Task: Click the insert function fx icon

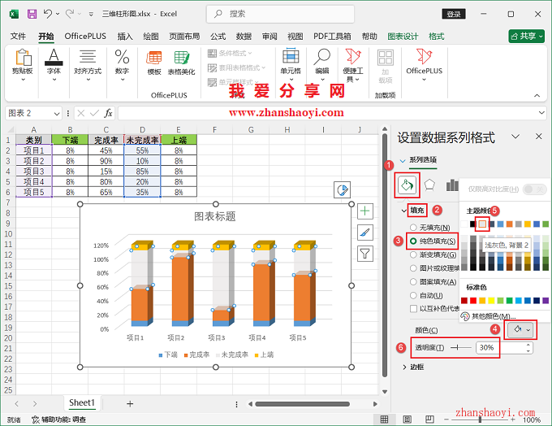Action: [x=108, y=113]
